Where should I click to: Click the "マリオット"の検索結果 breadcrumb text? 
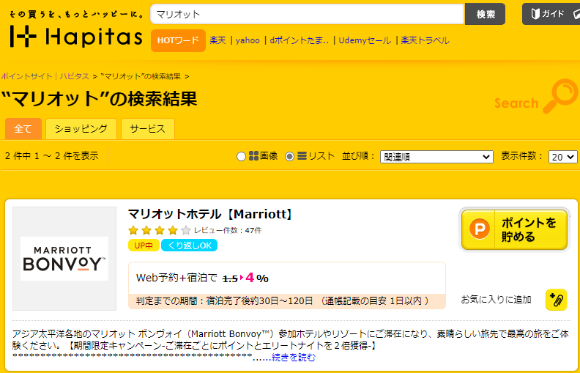click(x=141, y=77)
